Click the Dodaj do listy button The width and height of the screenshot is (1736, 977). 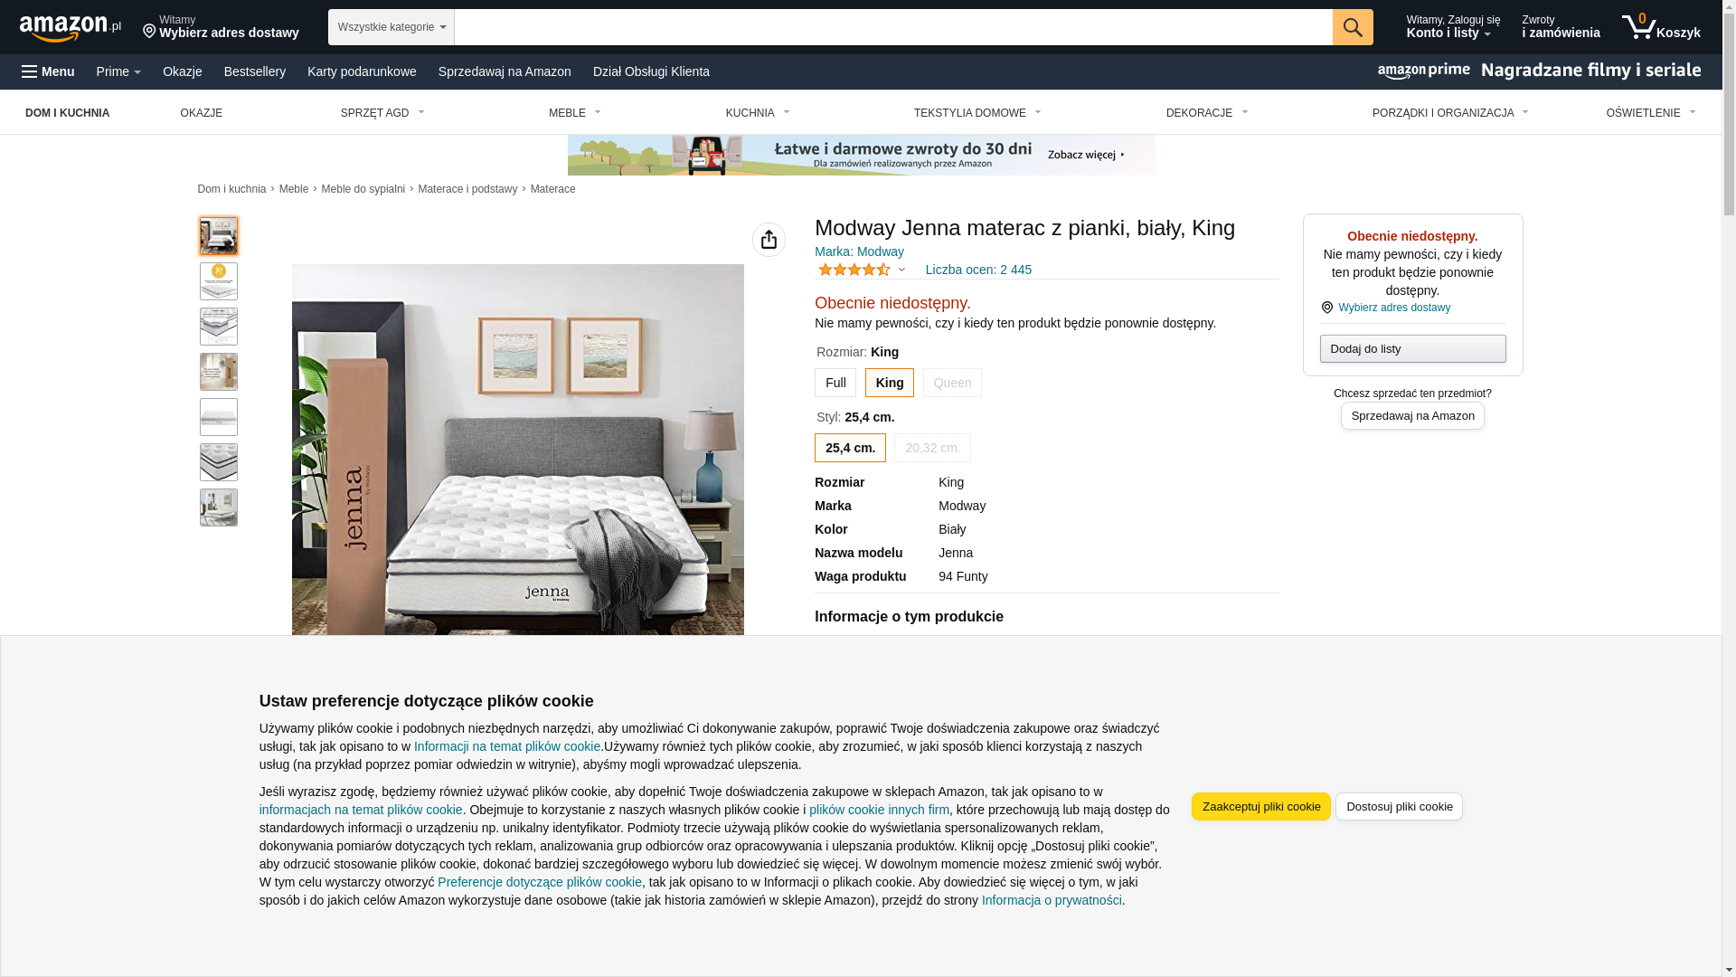1412,349
